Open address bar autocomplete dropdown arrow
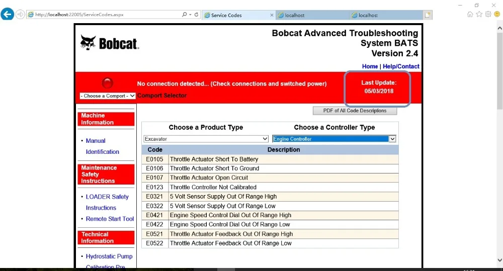 tap(190, 15)
